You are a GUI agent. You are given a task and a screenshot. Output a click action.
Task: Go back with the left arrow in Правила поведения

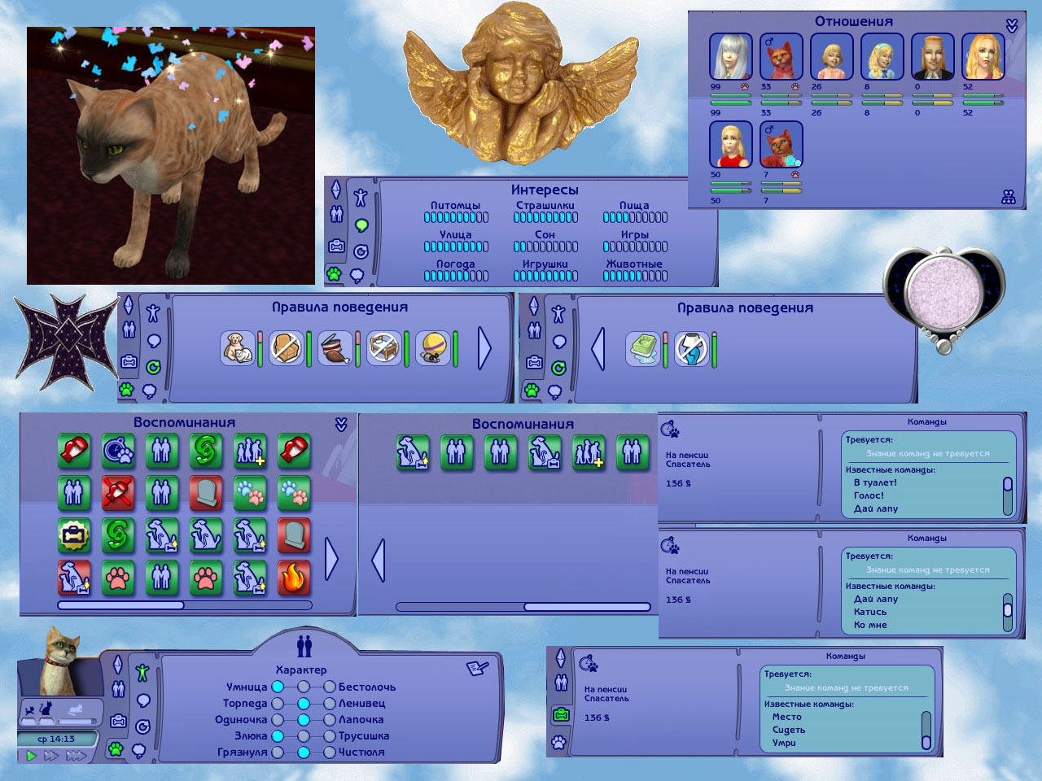(598, 348)
